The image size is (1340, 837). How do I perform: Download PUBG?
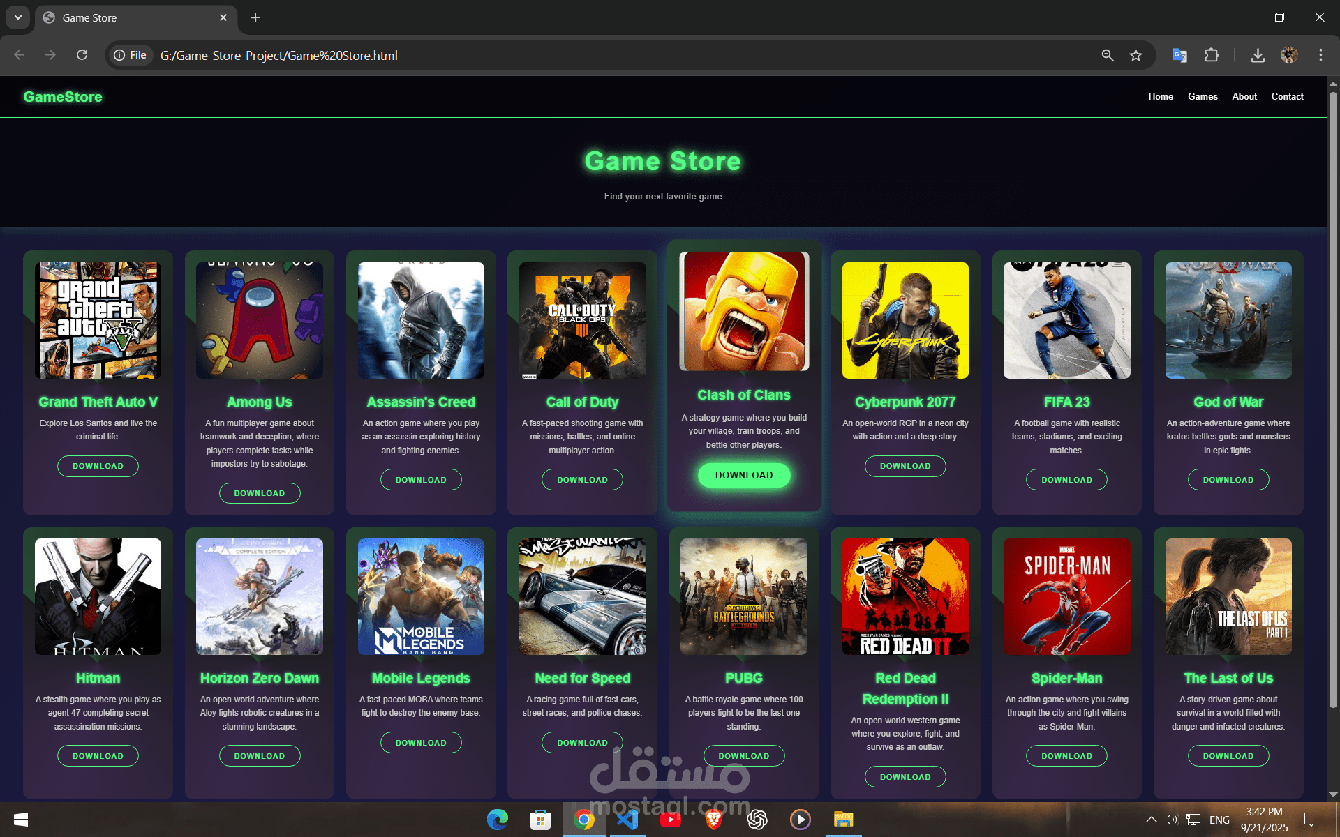[744, 756]
